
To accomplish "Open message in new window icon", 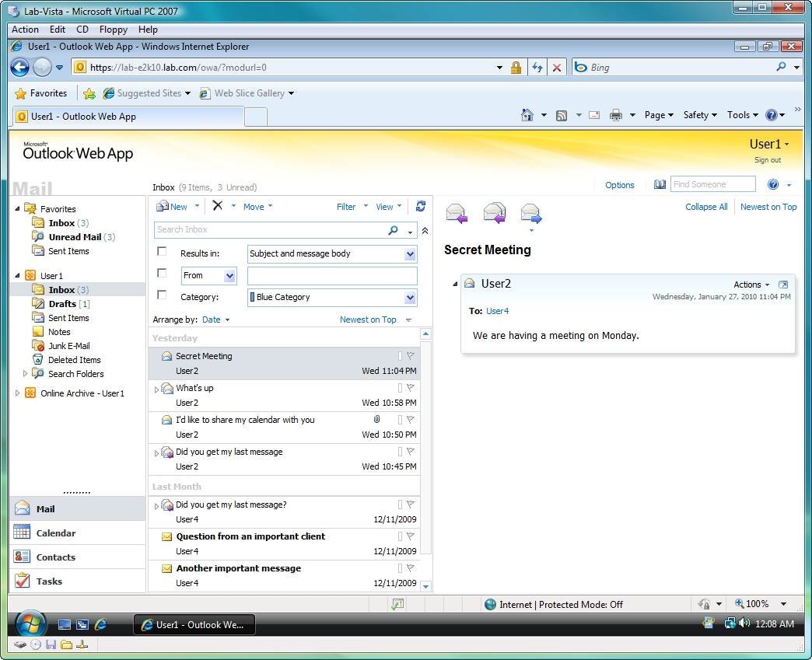I will pos(783,285).
